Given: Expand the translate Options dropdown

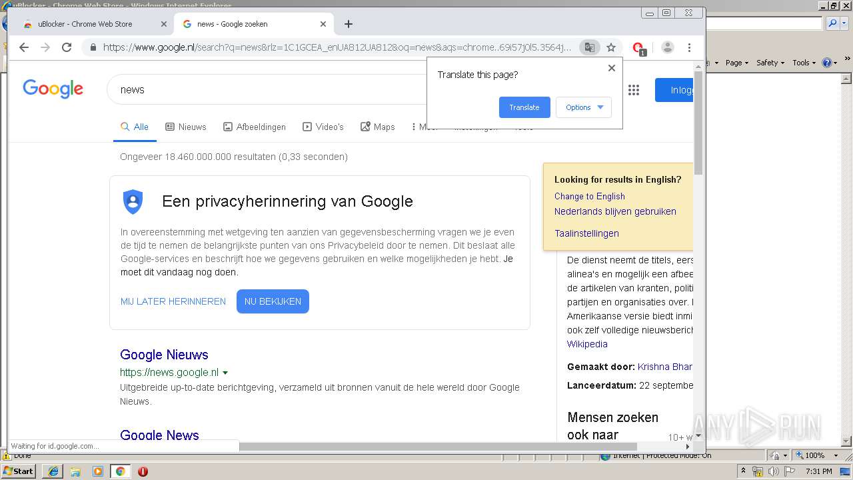Looking at the screenshot, I should [x=584, y=107].
